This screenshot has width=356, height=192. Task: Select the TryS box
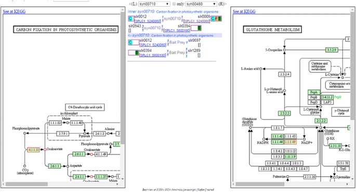tap(343, 169)
